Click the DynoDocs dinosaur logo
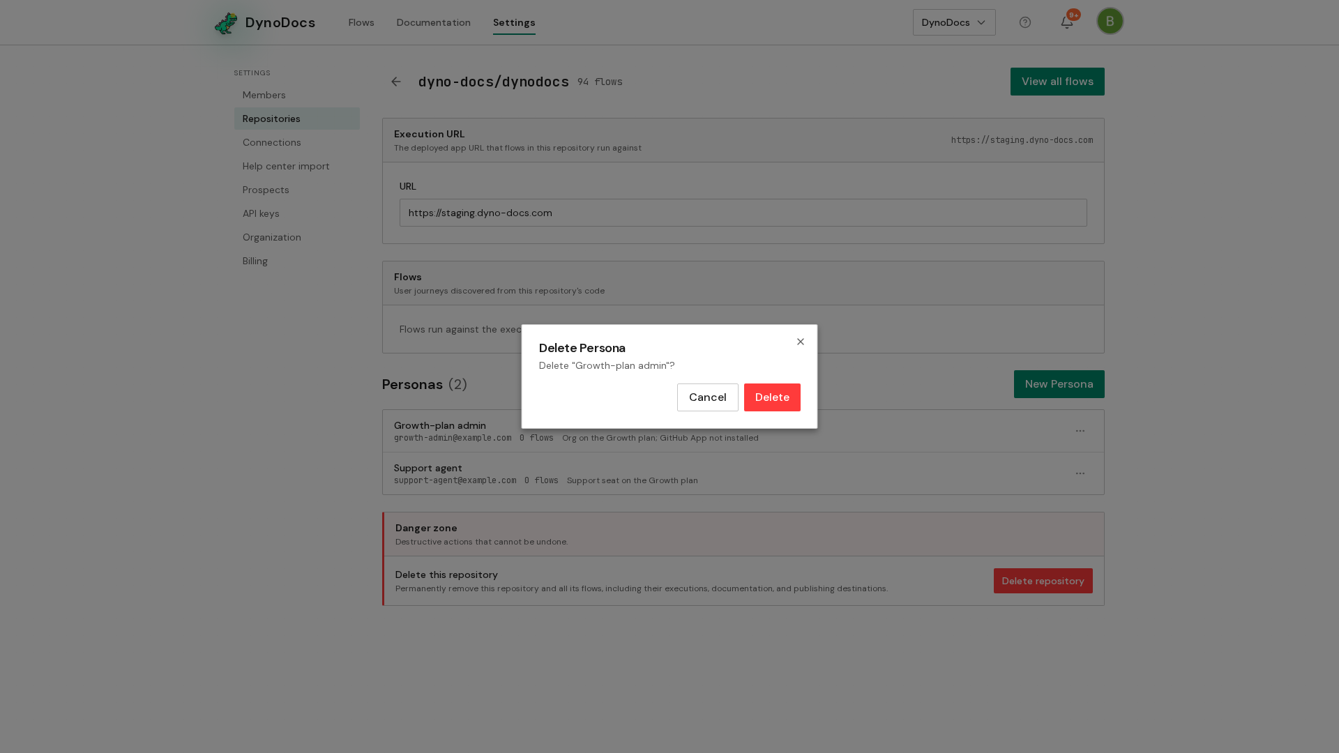 [226, 23]
